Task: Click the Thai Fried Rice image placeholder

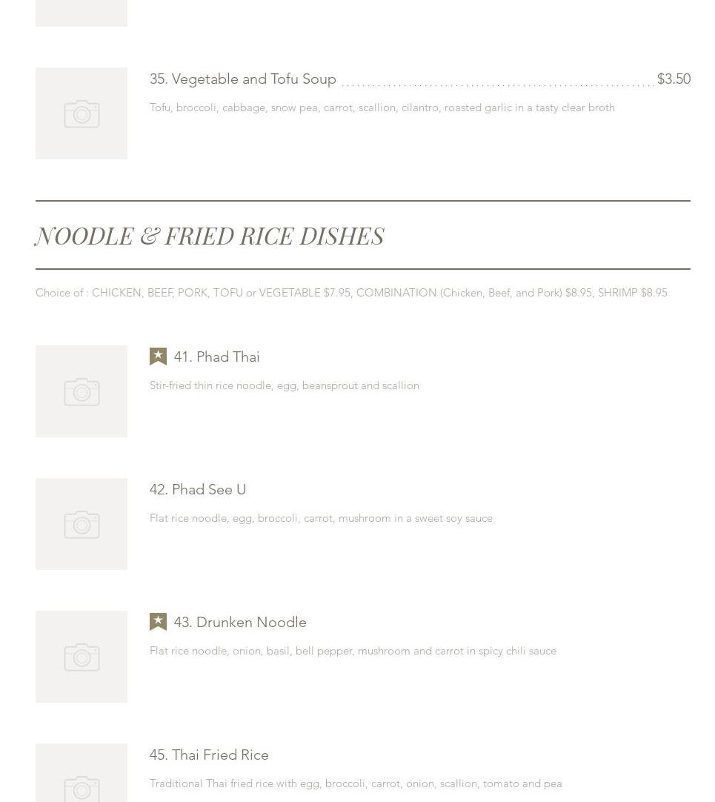Action: point(82,775)
